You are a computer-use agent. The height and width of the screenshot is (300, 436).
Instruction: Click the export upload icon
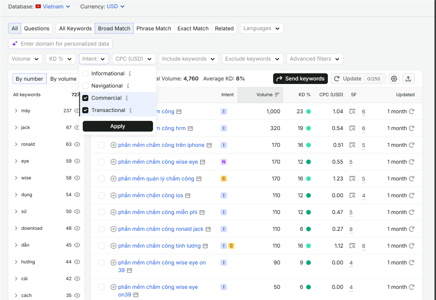(408, 79)
